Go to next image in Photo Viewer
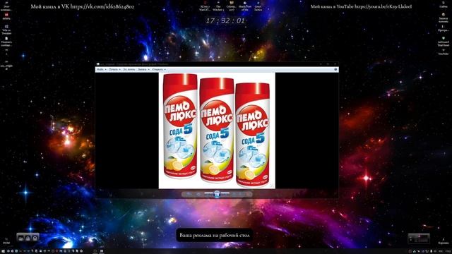Image resolution: width=452 pixels, height=254 pixels. [225, 195]
